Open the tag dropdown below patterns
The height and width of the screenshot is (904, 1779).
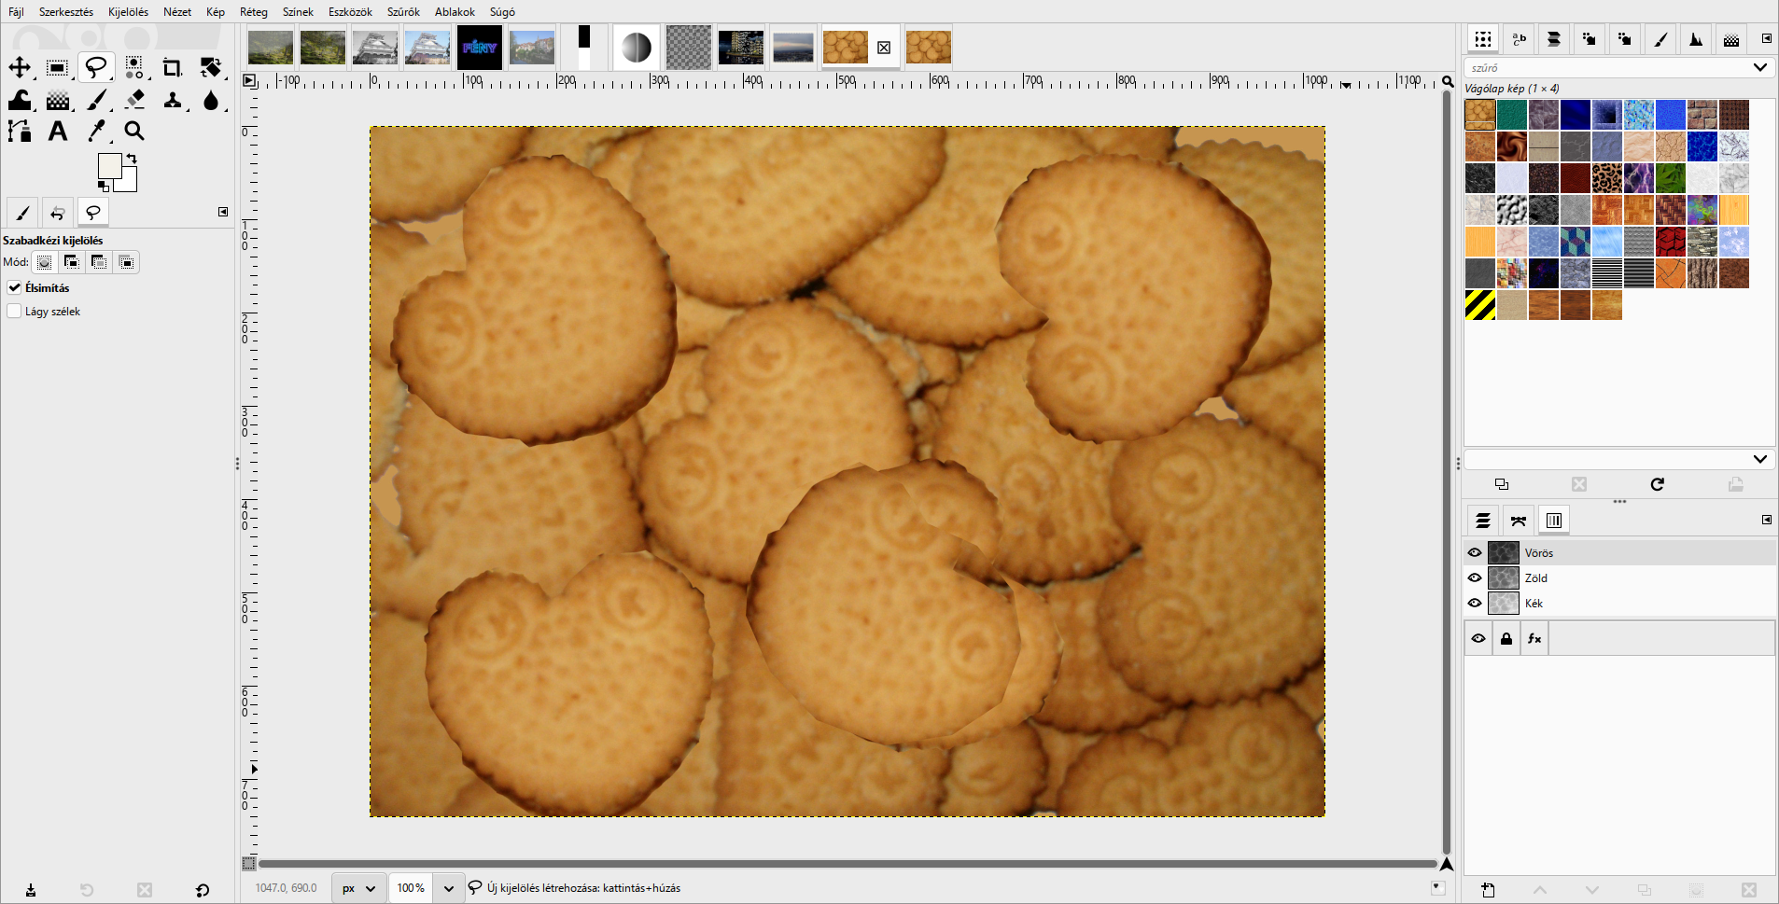point(1759,459)
